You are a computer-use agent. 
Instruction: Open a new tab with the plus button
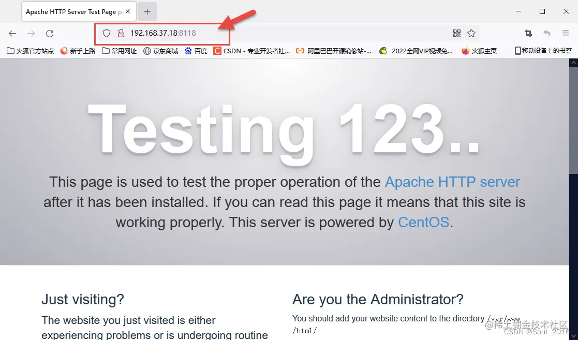coord(147,11)
